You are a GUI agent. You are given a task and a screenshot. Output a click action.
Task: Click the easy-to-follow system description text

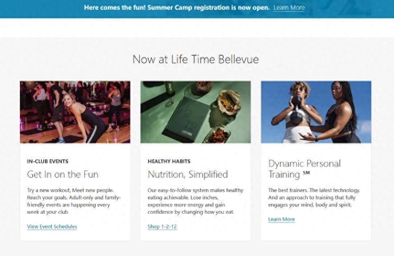point(195,201)
